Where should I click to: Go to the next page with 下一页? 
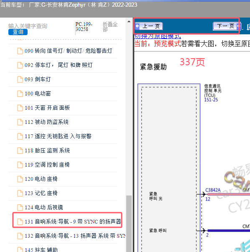[x=227, y=26]
